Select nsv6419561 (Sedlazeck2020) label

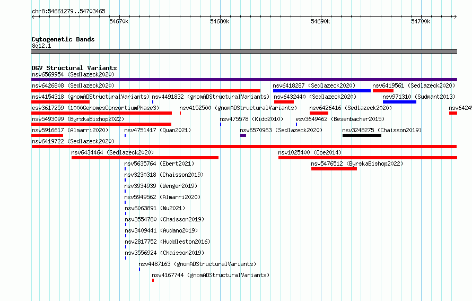414,85
